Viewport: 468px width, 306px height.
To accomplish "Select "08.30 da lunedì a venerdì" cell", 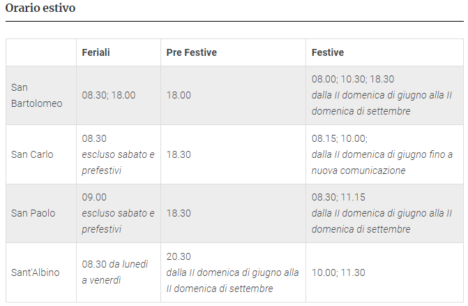I will click(x=115, y=272).
